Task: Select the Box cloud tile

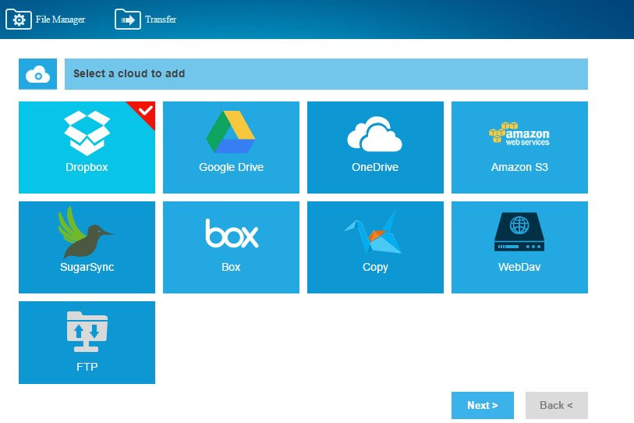Action: (x=231, y=247)
